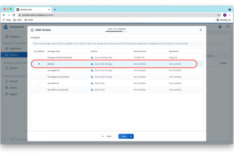
Task: Set managed-csi as default storage class
Action: coord(39,70)
